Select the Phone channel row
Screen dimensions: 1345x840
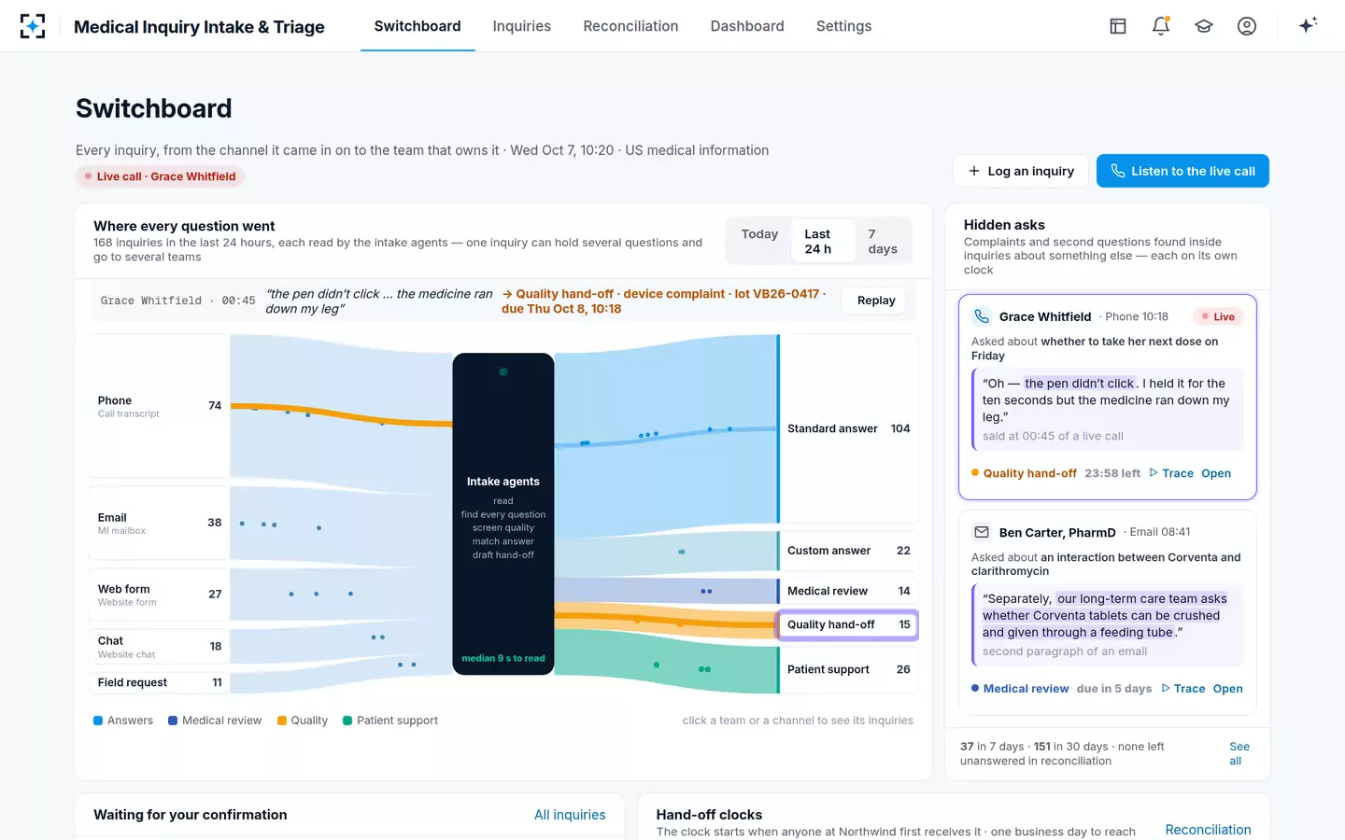click(160, 406)
